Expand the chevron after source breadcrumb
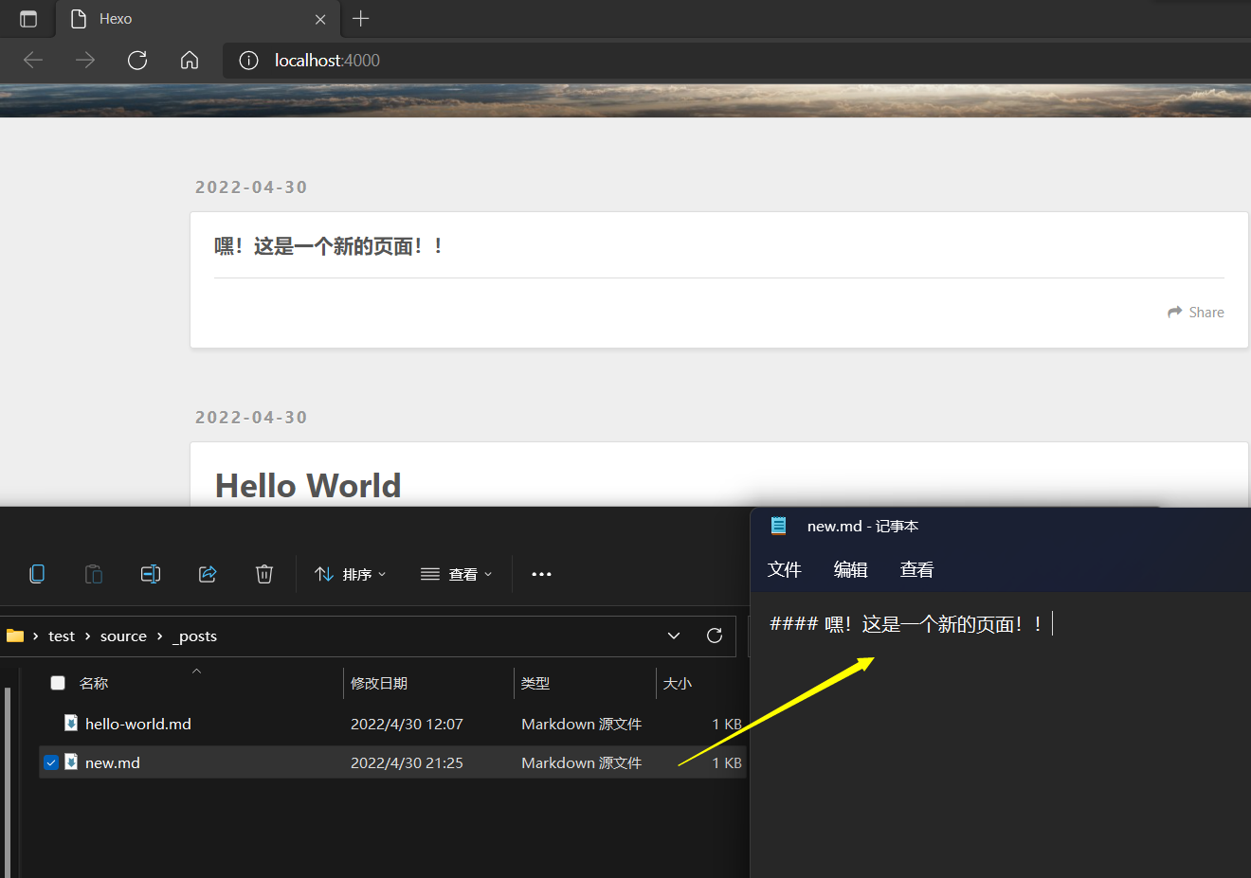The width and height of the screenshot is (1251, 878). tap(159, 636)
